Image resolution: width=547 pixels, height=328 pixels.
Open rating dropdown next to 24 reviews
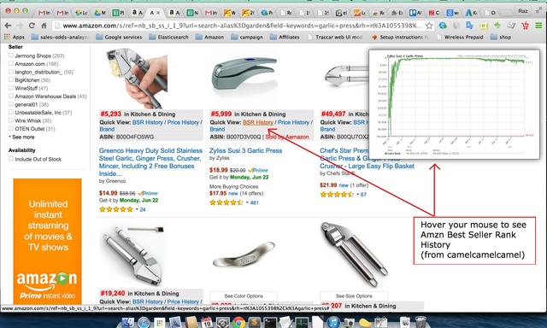[137, 209]
